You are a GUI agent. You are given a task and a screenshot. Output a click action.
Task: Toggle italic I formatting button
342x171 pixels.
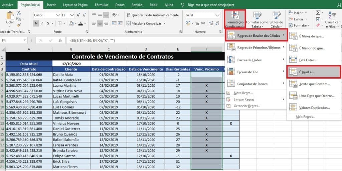[x=42, y=23]
